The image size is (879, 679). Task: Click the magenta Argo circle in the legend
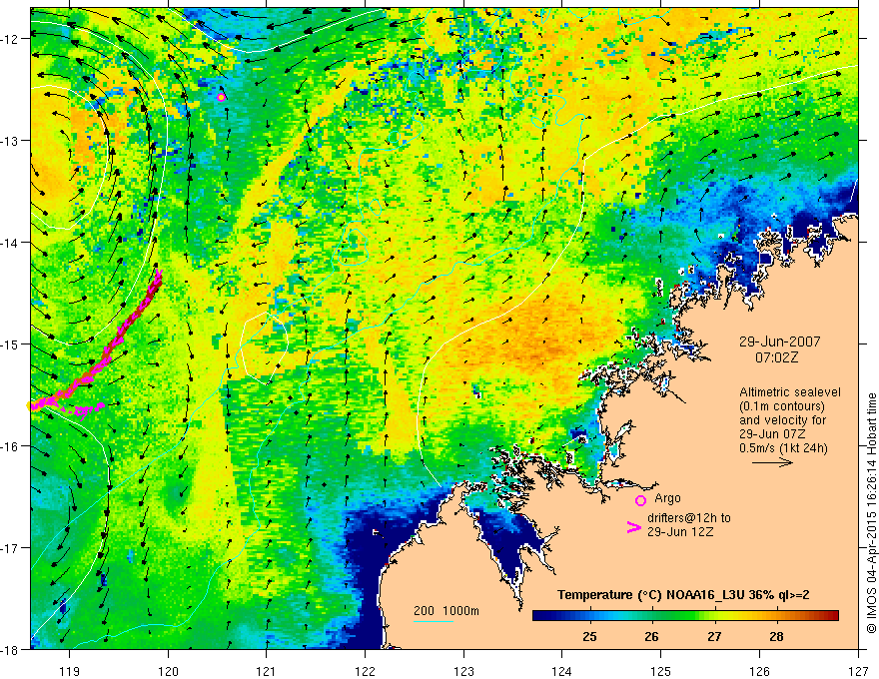click(640, 500)
